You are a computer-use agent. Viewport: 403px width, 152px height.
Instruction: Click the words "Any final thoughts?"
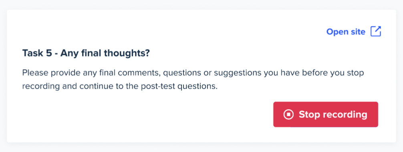point(105,54)
